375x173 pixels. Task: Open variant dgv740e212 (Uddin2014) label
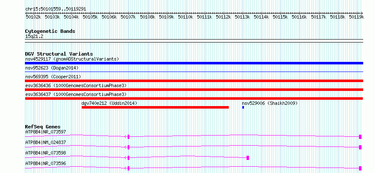109,103
